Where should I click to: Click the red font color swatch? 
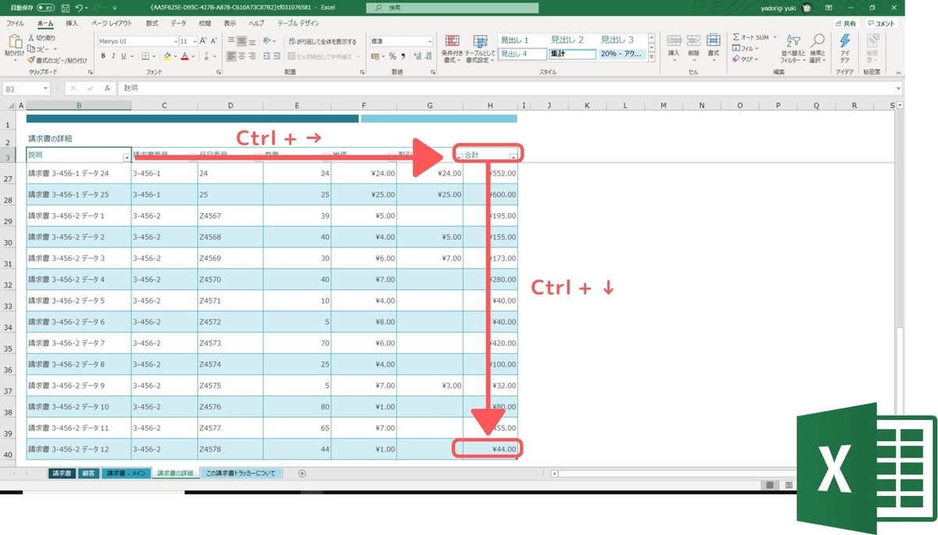[184, 56]
